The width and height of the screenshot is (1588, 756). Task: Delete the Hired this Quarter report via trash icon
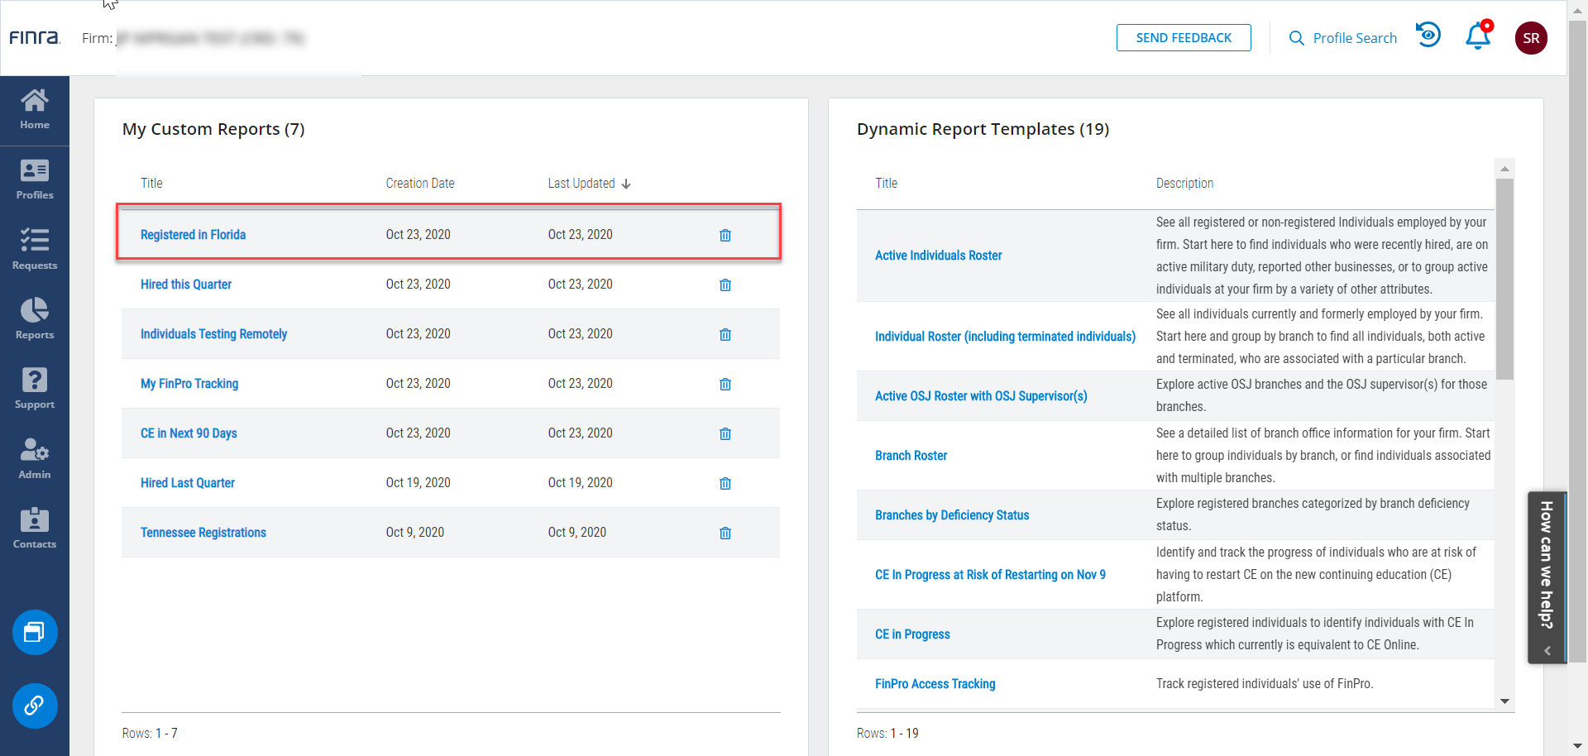725,285
